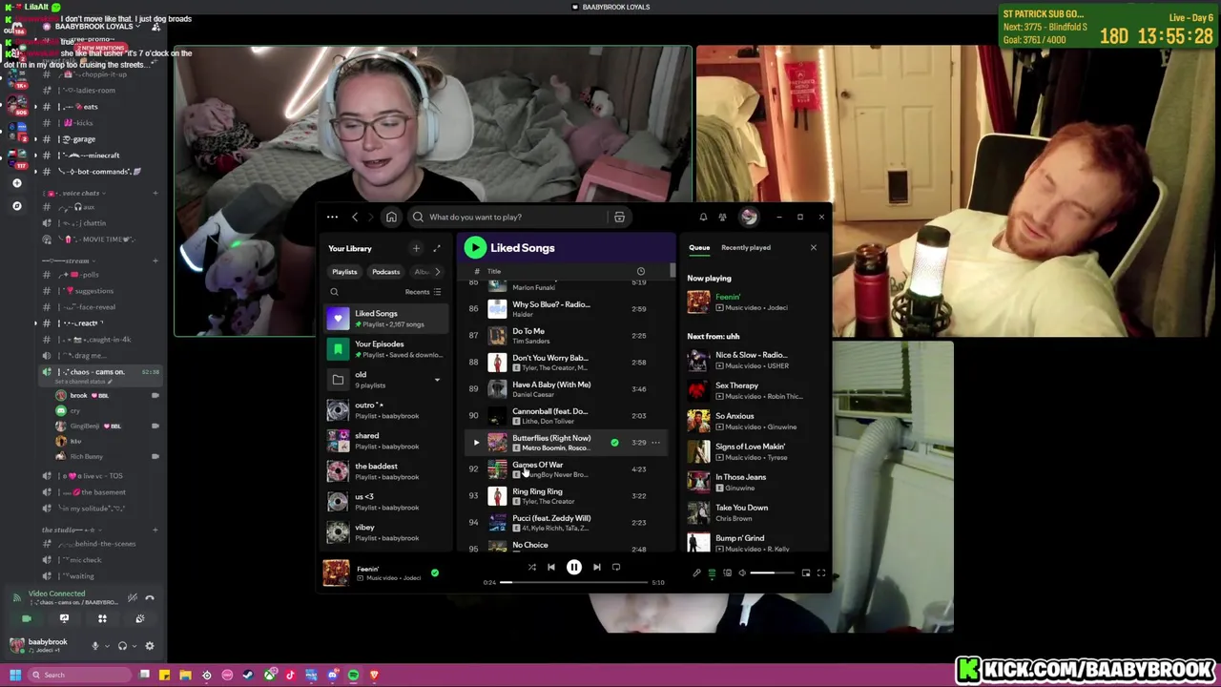1221x687 pixels.
Task: Pause the current track
Action: (574, 567)
